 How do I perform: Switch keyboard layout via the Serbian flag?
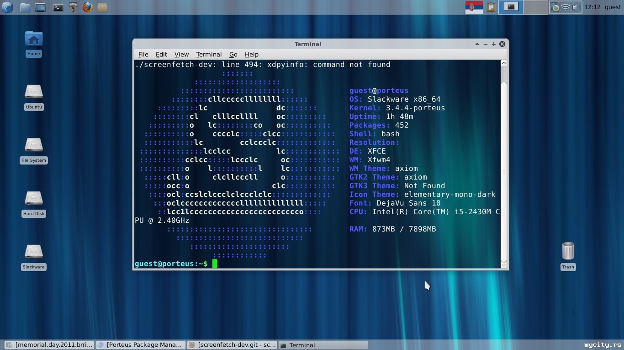click(474, 7)
